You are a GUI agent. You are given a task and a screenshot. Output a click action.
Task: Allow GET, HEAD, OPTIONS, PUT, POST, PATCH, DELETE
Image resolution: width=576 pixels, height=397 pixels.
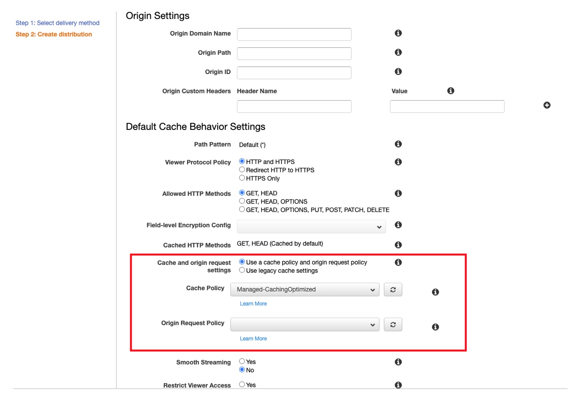(x=242, y=209)
